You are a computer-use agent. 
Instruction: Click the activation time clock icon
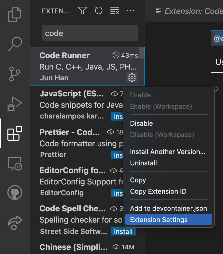116,55
